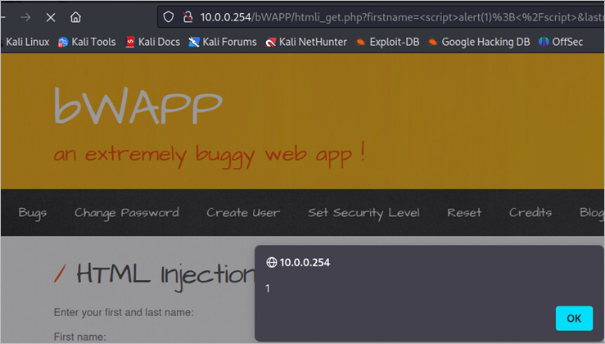Open the Kali Forums bookmark
Viewport: 605px width, 344px height.
(222, 42)
